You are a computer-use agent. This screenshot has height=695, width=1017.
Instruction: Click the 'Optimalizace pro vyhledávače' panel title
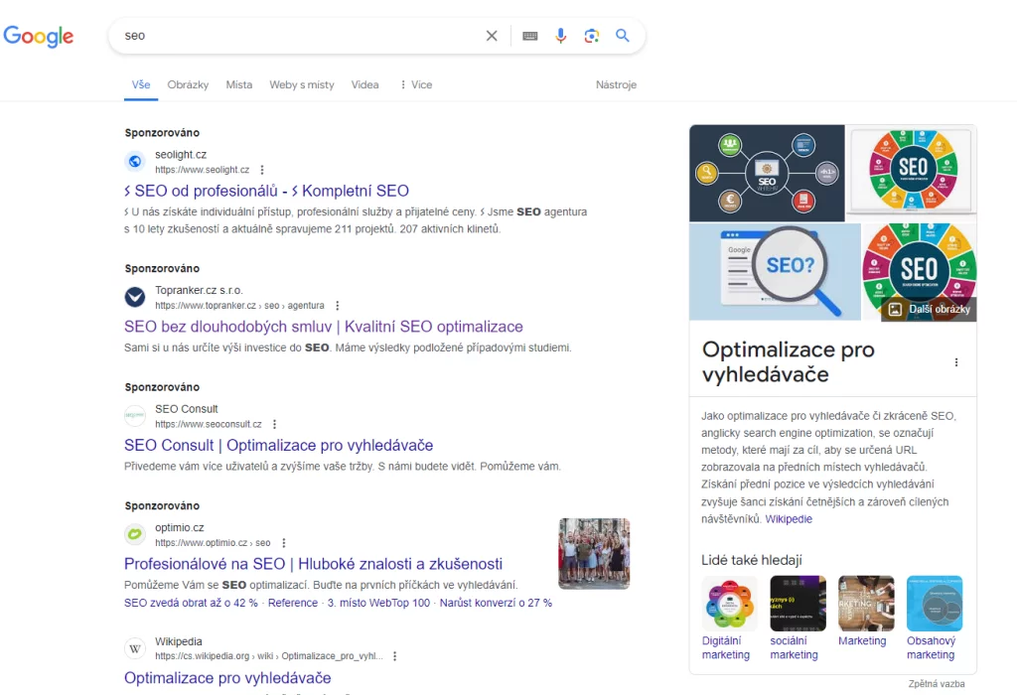click(788, 361)
